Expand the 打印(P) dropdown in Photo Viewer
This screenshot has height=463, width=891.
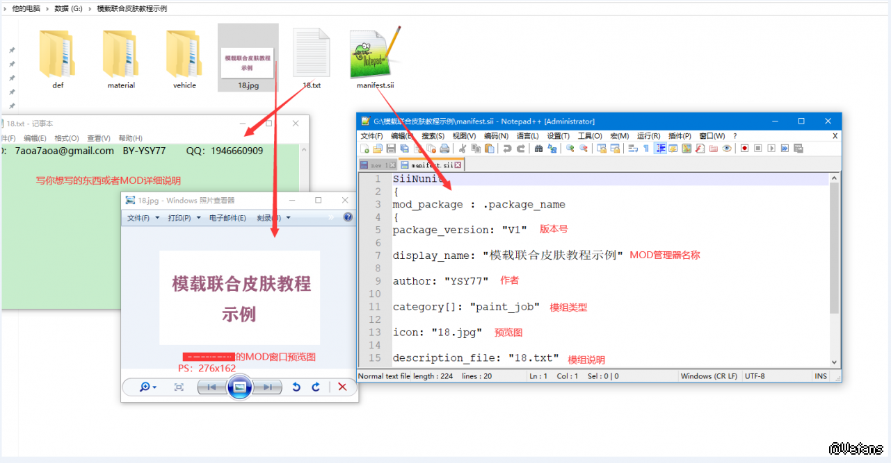[x=184, y=218]
